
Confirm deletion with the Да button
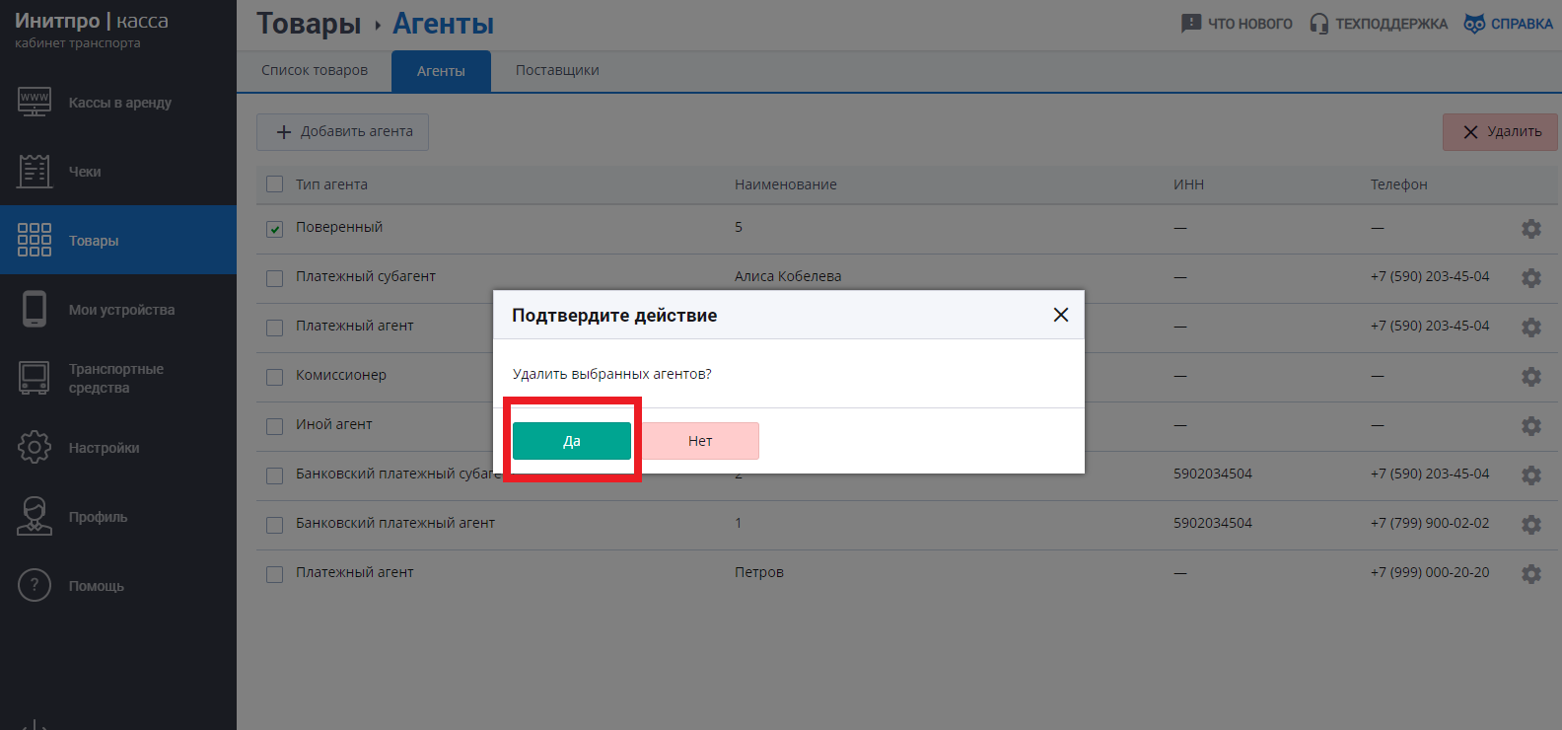[572, 441]
